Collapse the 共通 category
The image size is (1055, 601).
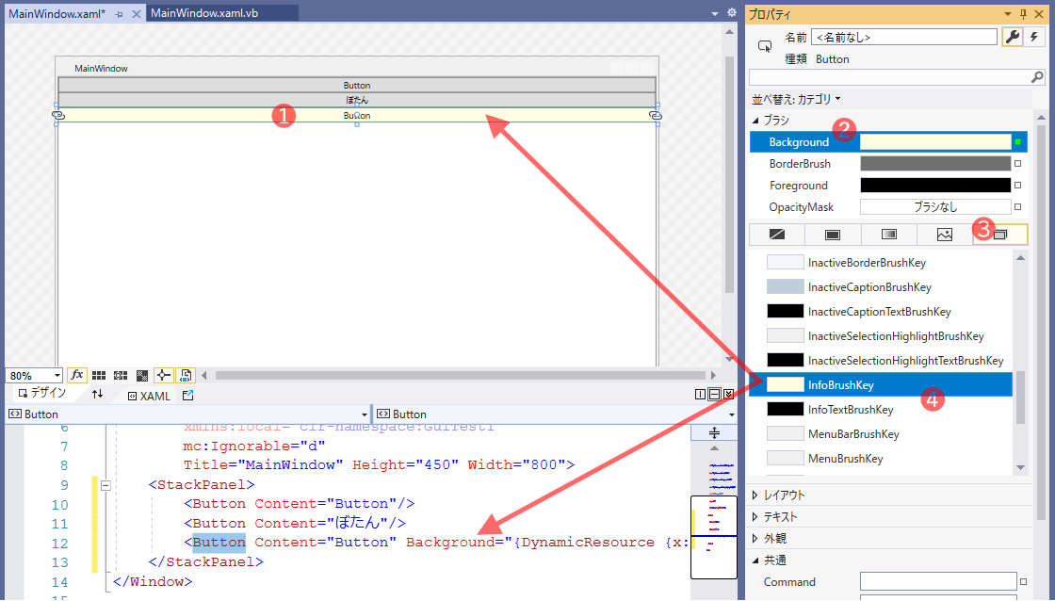pos(755,560)
